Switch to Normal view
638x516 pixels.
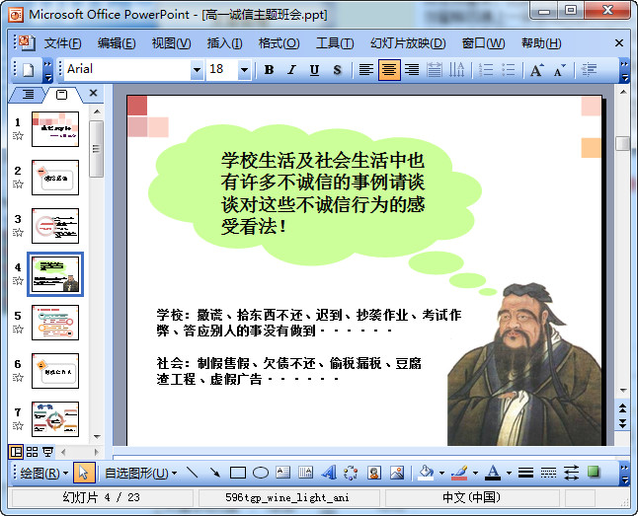[16, 452]
